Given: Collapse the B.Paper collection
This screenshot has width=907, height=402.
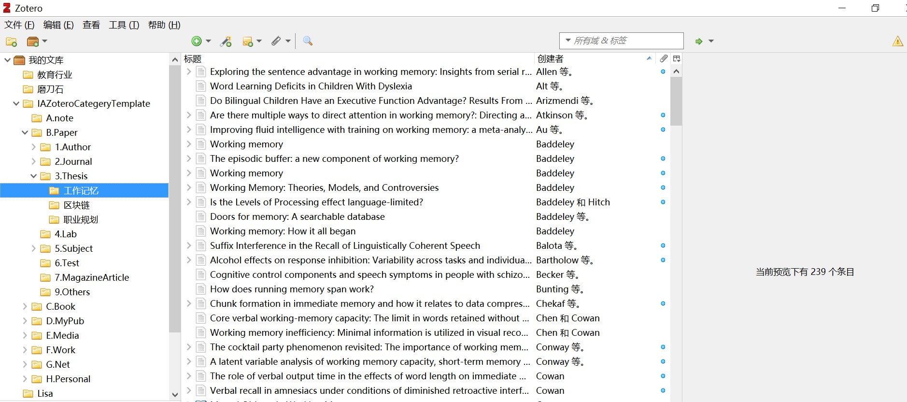Looking at the screenshot, I should tap(25, 132).
